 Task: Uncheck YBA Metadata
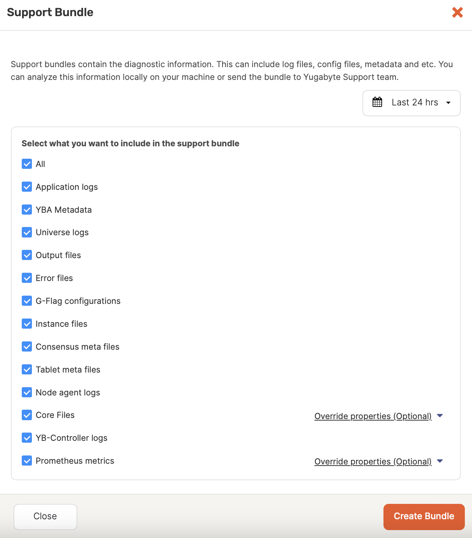pyautogui.click(x=27, y=210)
